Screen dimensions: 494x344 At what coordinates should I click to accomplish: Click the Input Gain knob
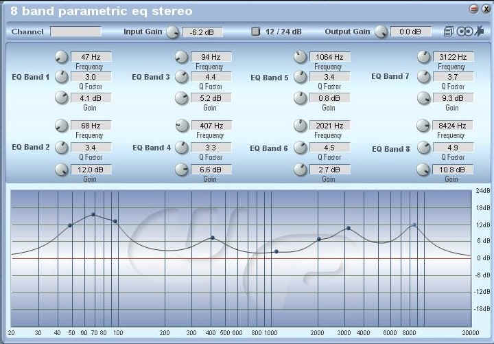coord(173,32)
